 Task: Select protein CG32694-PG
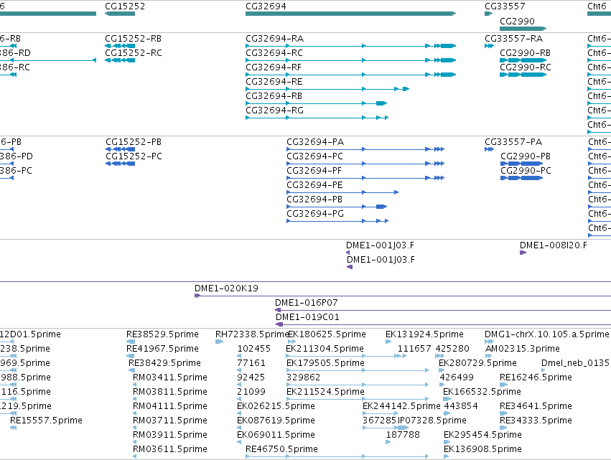pos(315,215)
